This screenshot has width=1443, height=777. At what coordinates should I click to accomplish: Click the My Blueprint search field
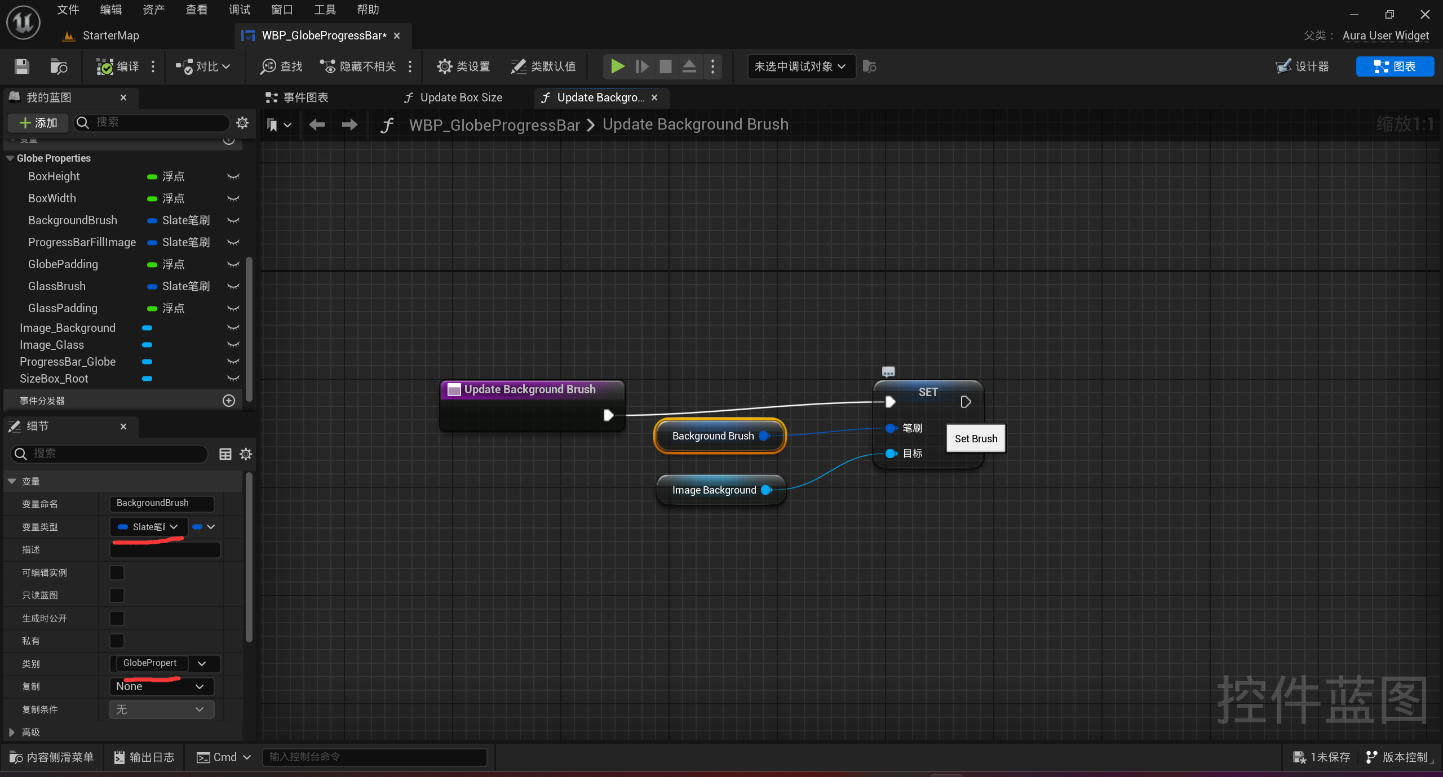tap(152, 122)
